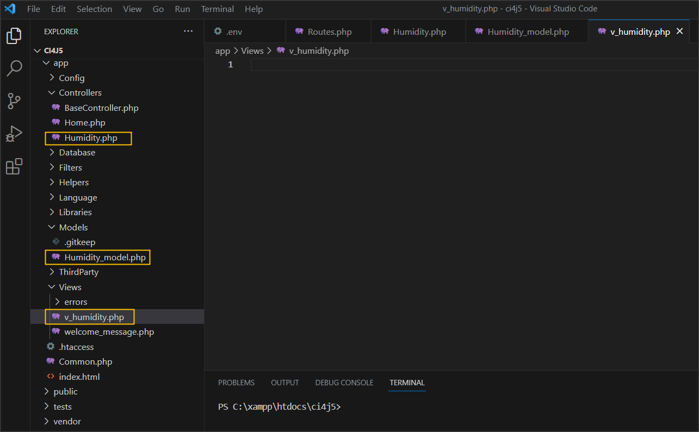Switch to the Routes.php editor tab
Image resolution: width=699 pixels, height=432 pixels.
328,32
